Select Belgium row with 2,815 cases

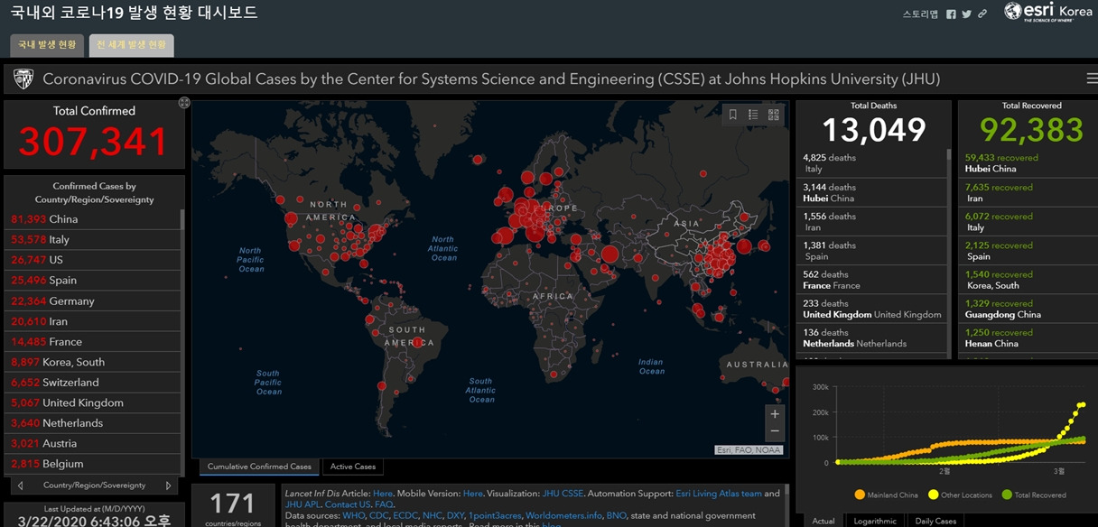coord(92,464)
